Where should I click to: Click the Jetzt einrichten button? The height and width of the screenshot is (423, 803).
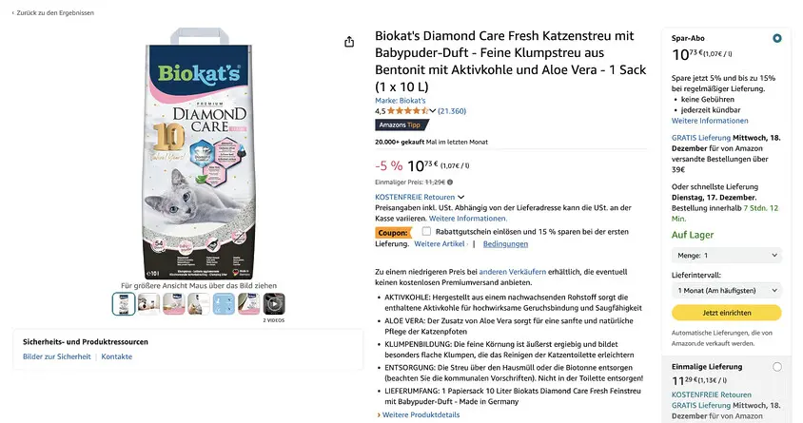click(x=727, y=313)
